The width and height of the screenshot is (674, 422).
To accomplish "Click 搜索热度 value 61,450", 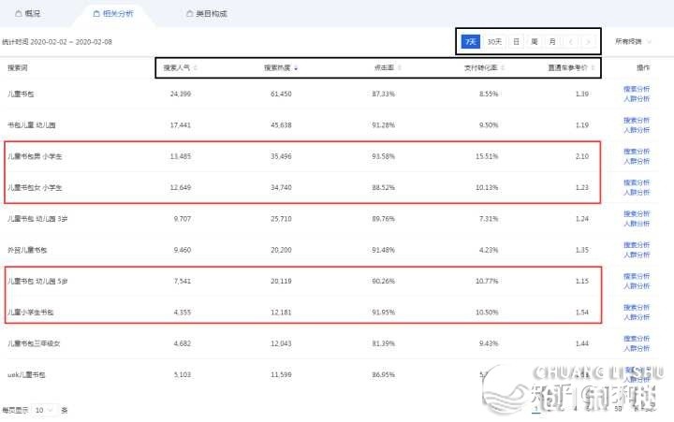I will coord(281,94).
